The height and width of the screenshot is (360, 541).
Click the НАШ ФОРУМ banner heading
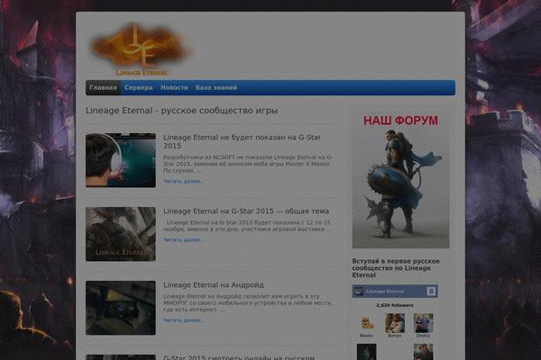point(400,121)
